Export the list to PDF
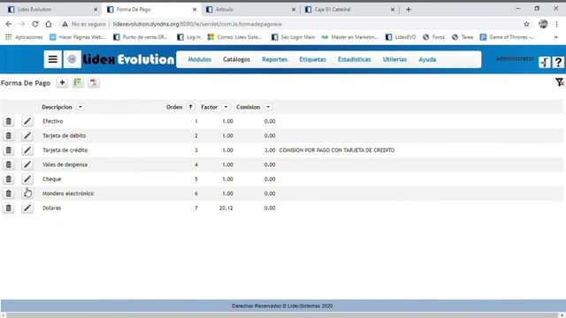 click(x=94, y=83)
